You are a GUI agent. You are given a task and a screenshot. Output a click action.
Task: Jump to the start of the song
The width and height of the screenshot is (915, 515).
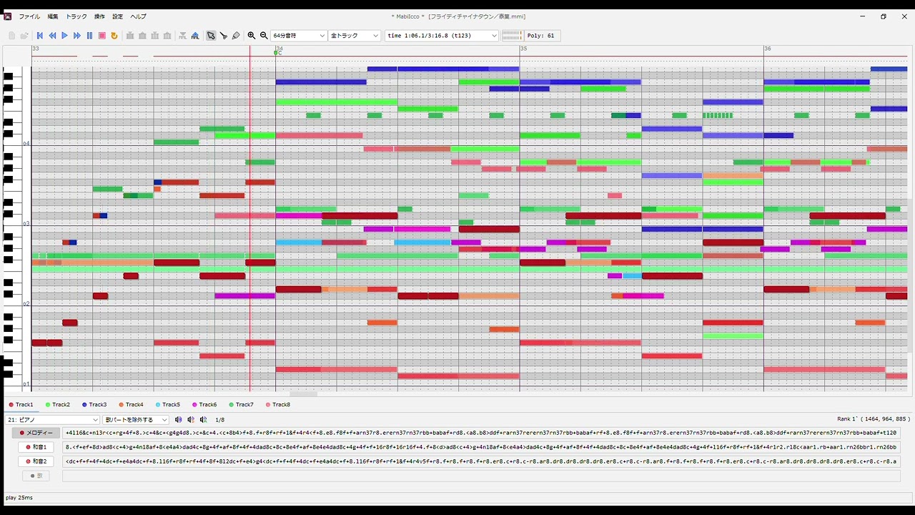pos(40,36)
